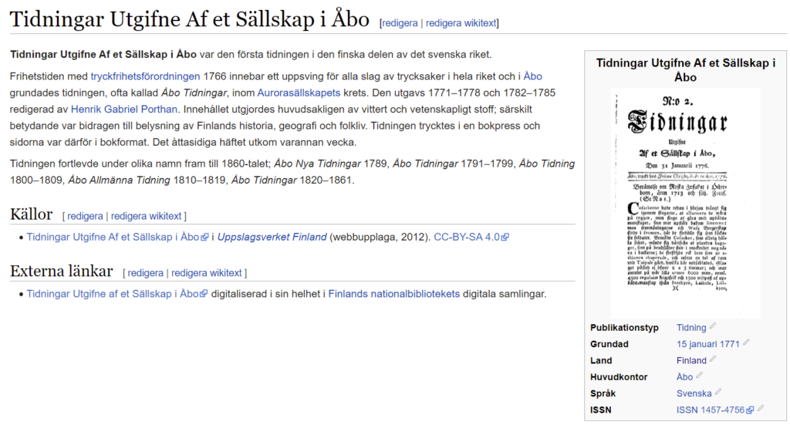Click the pencil icon beside Tidning

coord(714,327)
